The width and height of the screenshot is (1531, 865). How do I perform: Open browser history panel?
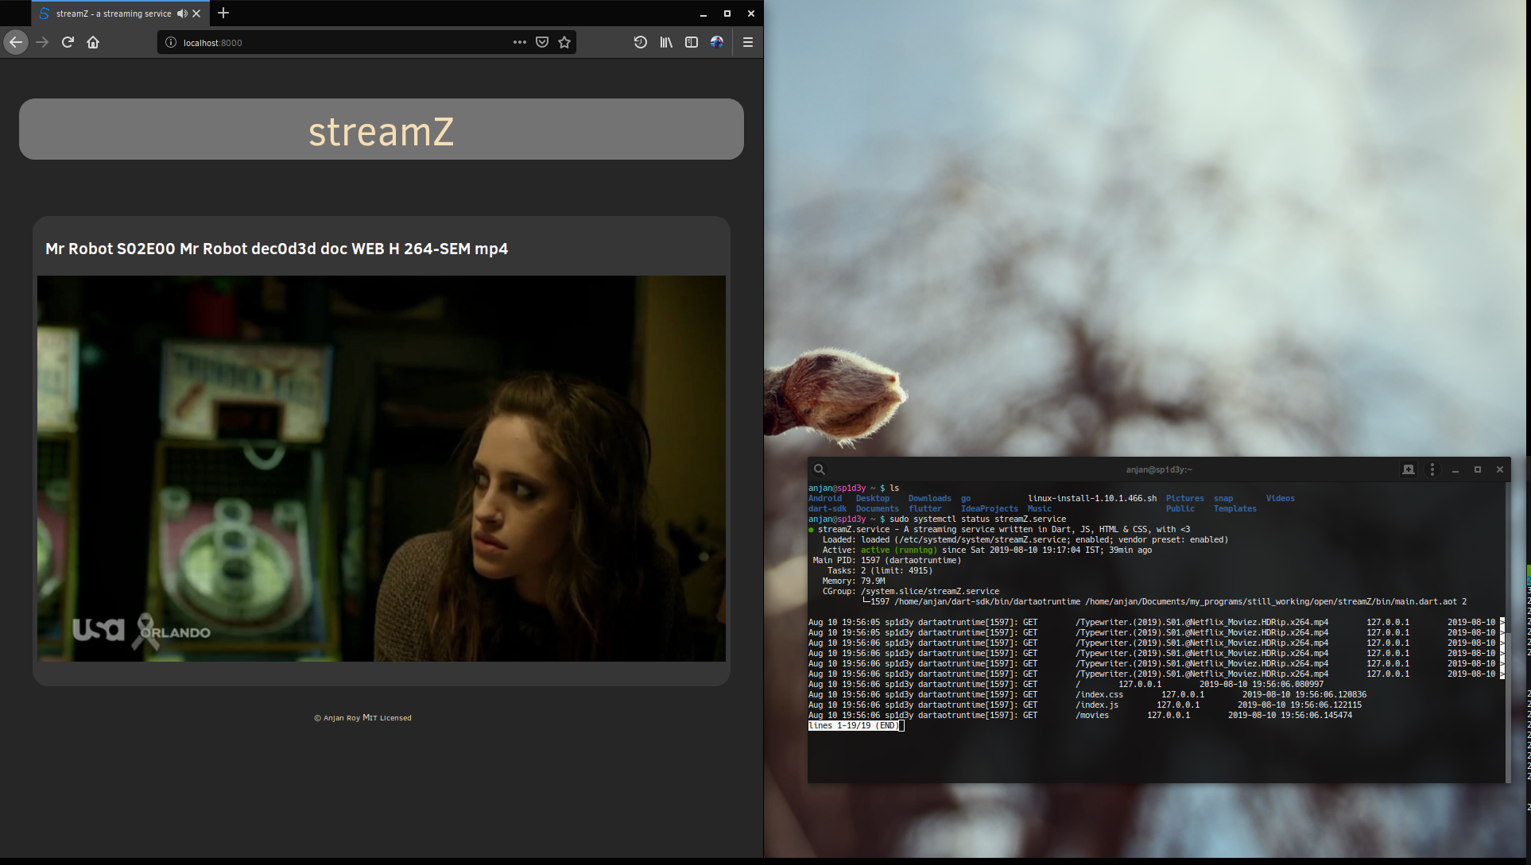click(x=640, y=42)
